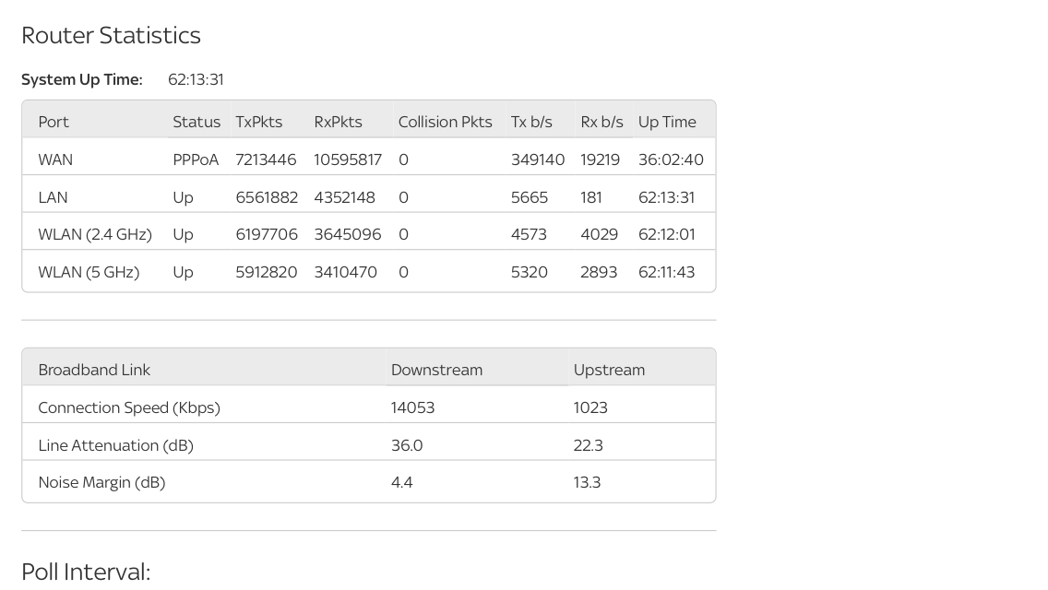Select the Broadband Link header

click(x=94, y=369)
